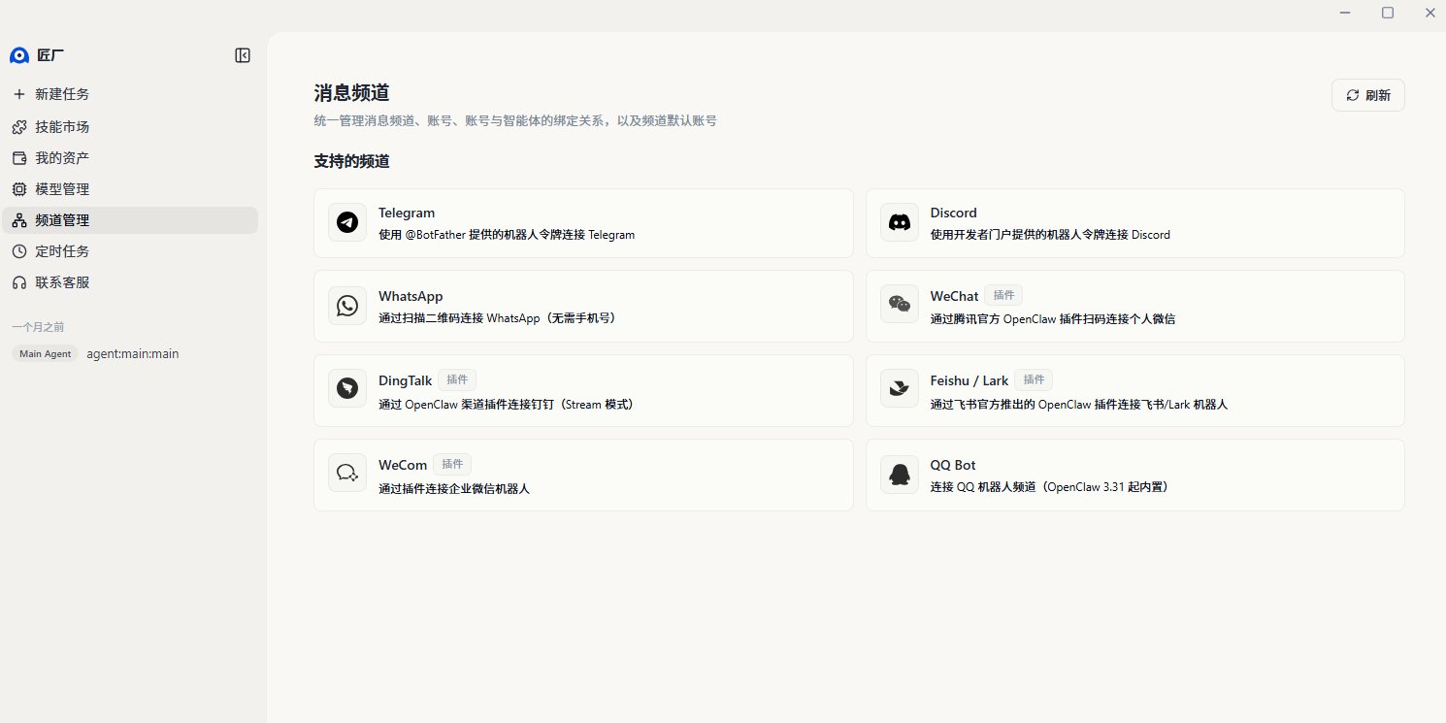Click the Feishu 飞书官方 description text

point(1079,404)
